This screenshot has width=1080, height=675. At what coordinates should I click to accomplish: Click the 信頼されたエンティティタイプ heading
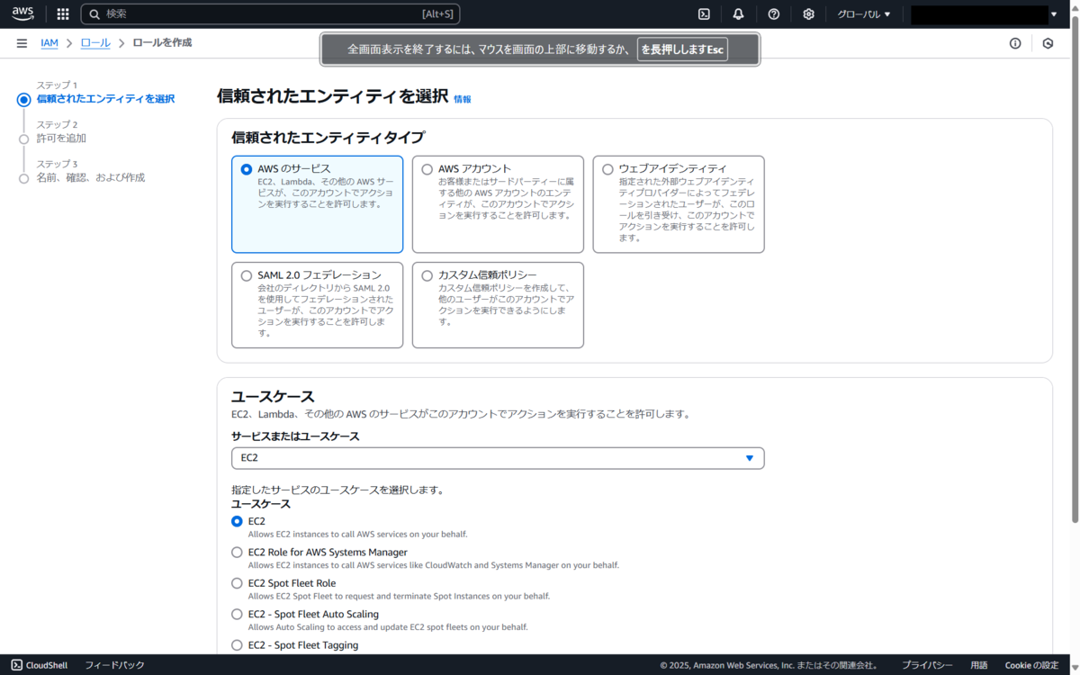coord(328,138)
